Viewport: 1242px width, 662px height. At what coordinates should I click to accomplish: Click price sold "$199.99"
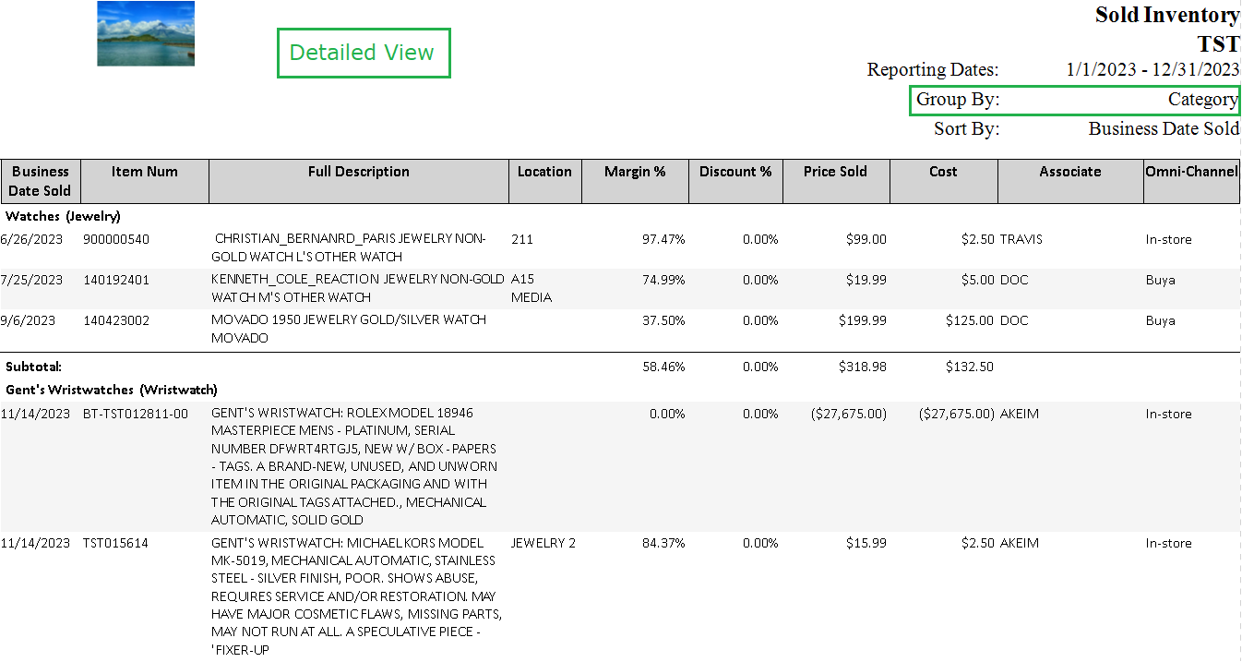863,320
